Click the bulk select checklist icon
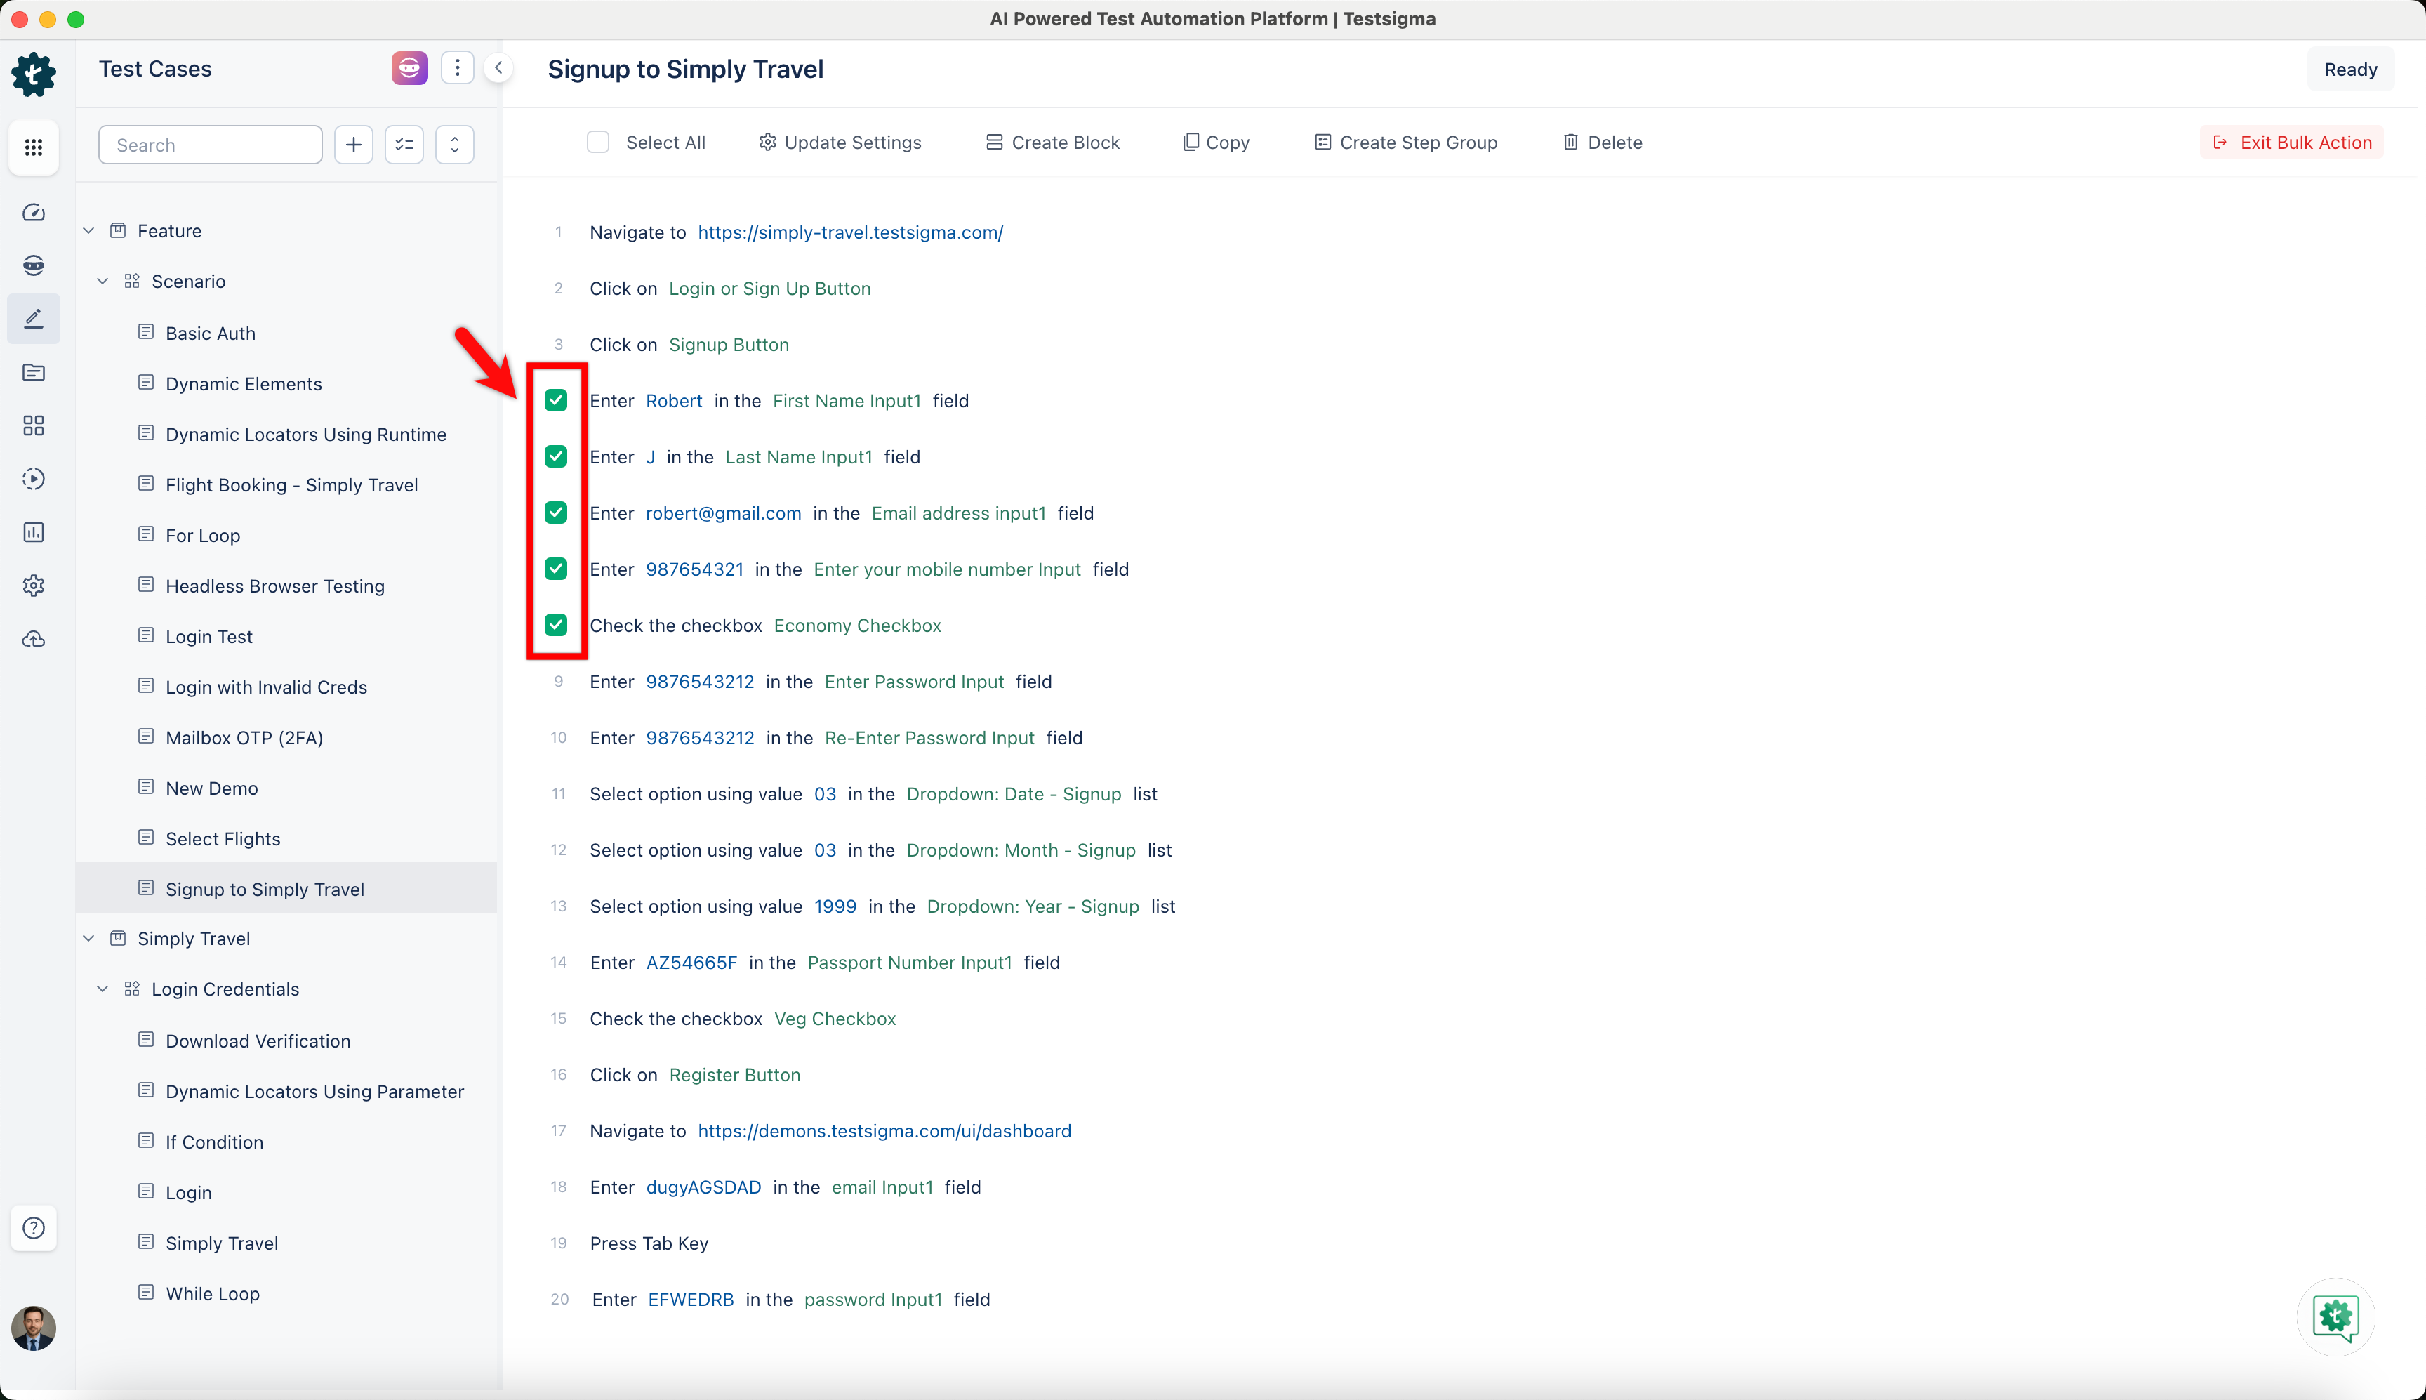The width and height of the screenshot is (2426, 1400). (404, 144)
